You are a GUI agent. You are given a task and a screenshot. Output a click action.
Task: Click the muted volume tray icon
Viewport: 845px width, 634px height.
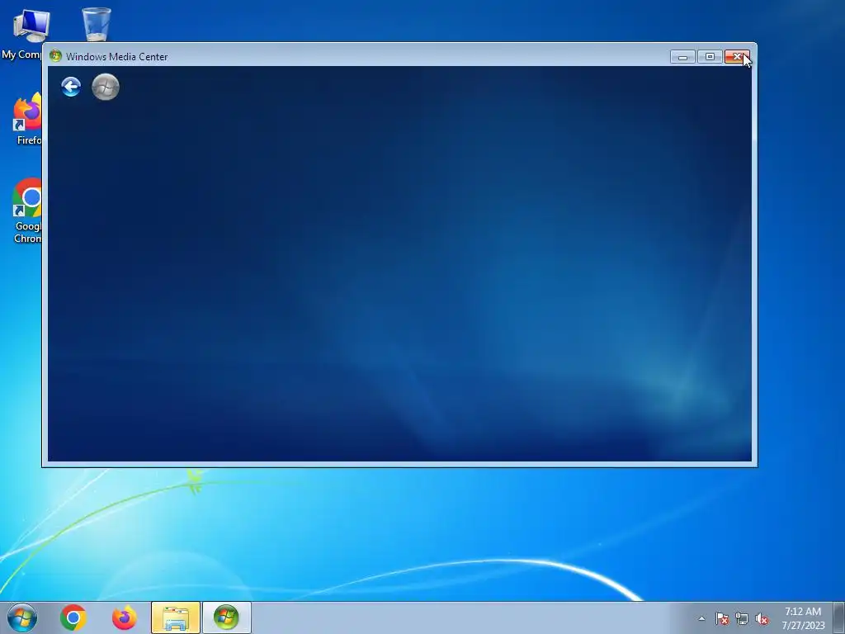click(762, 619)
